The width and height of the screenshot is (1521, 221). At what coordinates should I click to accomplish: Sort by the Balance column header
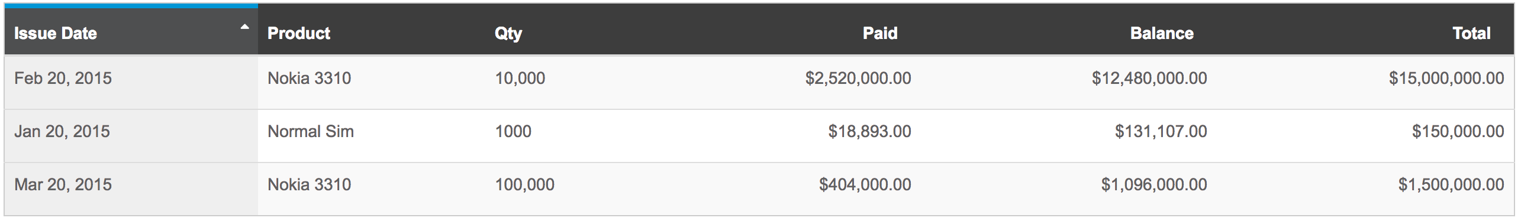[x=1162, y=33]
